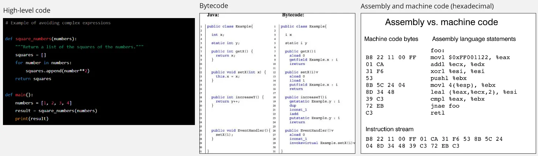The width and height of the screenshot is (538, 156).
Task: Click bytes "8D 34 48" beside the leal statement
Action: pyautogui.click(x=380, y=92)
